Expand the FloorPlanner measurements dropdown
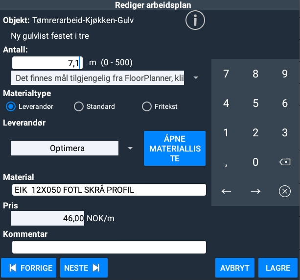This screenshot has height=280, width=300. [196, 78]
